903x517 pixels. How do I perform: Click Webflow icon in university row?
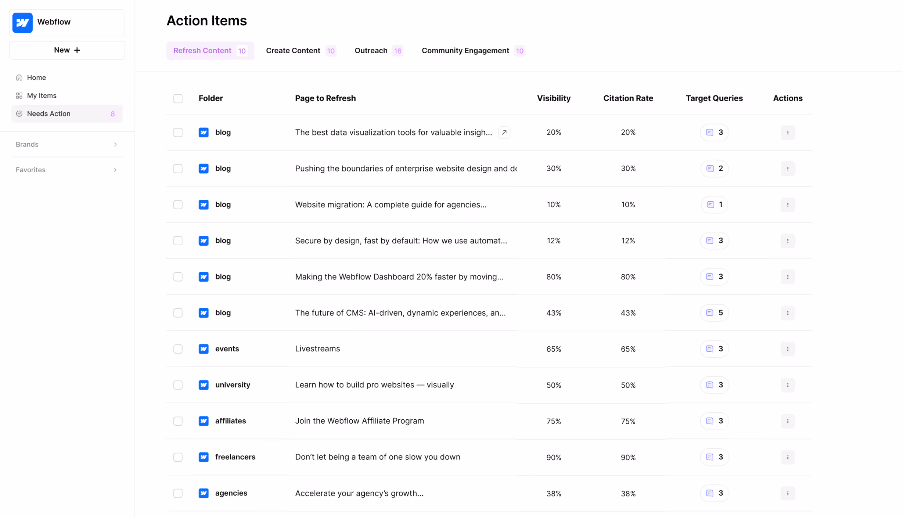[x=204, y=385]
